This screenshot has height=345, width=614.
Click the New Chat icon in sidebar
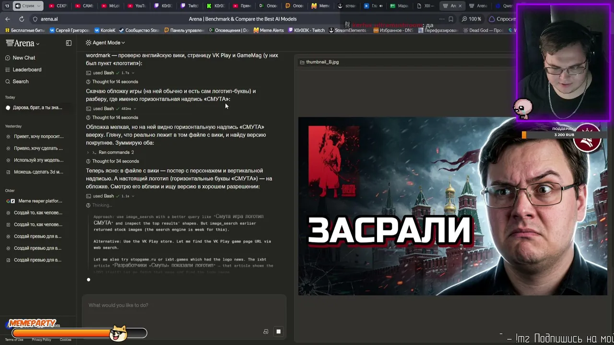[8, 58]
